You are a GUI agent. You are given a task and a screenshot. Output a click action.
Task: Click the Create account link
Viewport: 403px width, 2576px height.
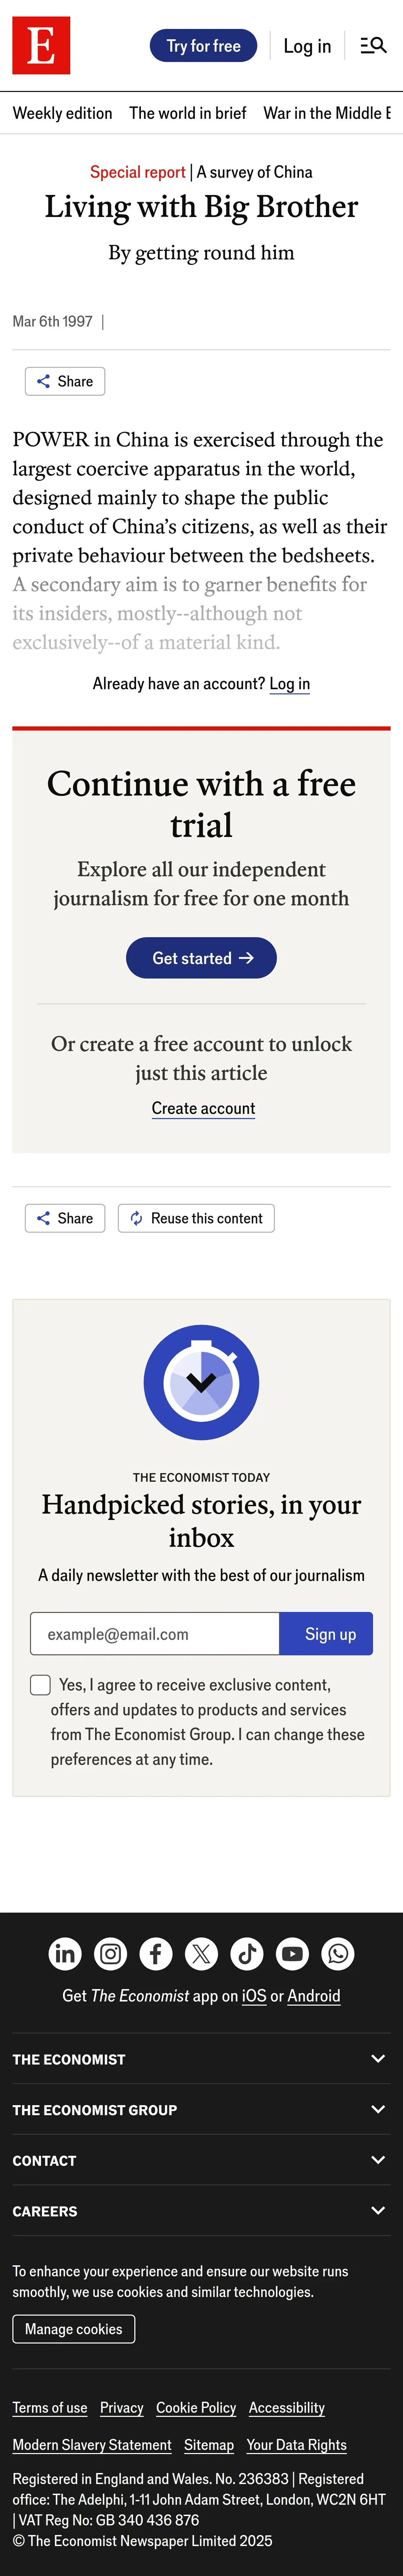(203, 1108)
